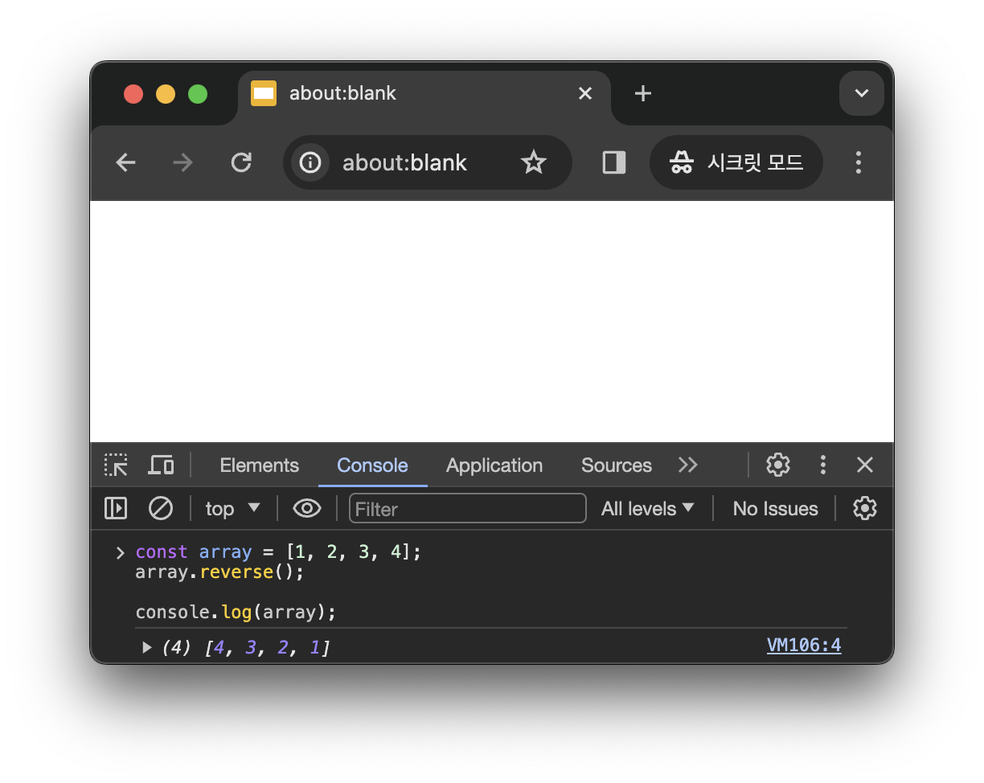
Task: Open the DevTools settings gear
Action: point(777,465)
